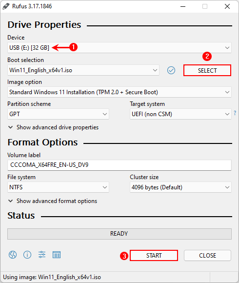Click the ISO checksum checkmark icon

(171, 70)
